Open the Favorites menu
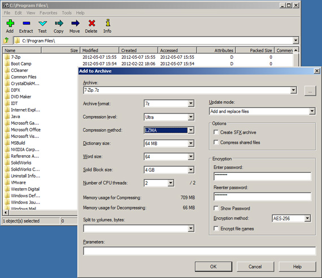 pos(48,13)
